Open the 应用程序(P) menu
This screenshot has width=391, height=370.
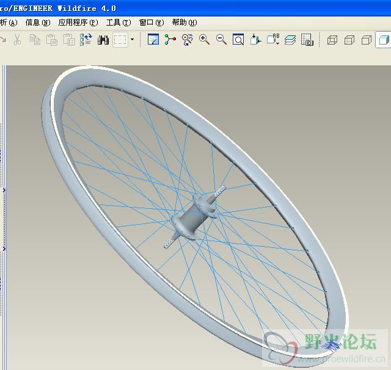click(x=78, y=23)
